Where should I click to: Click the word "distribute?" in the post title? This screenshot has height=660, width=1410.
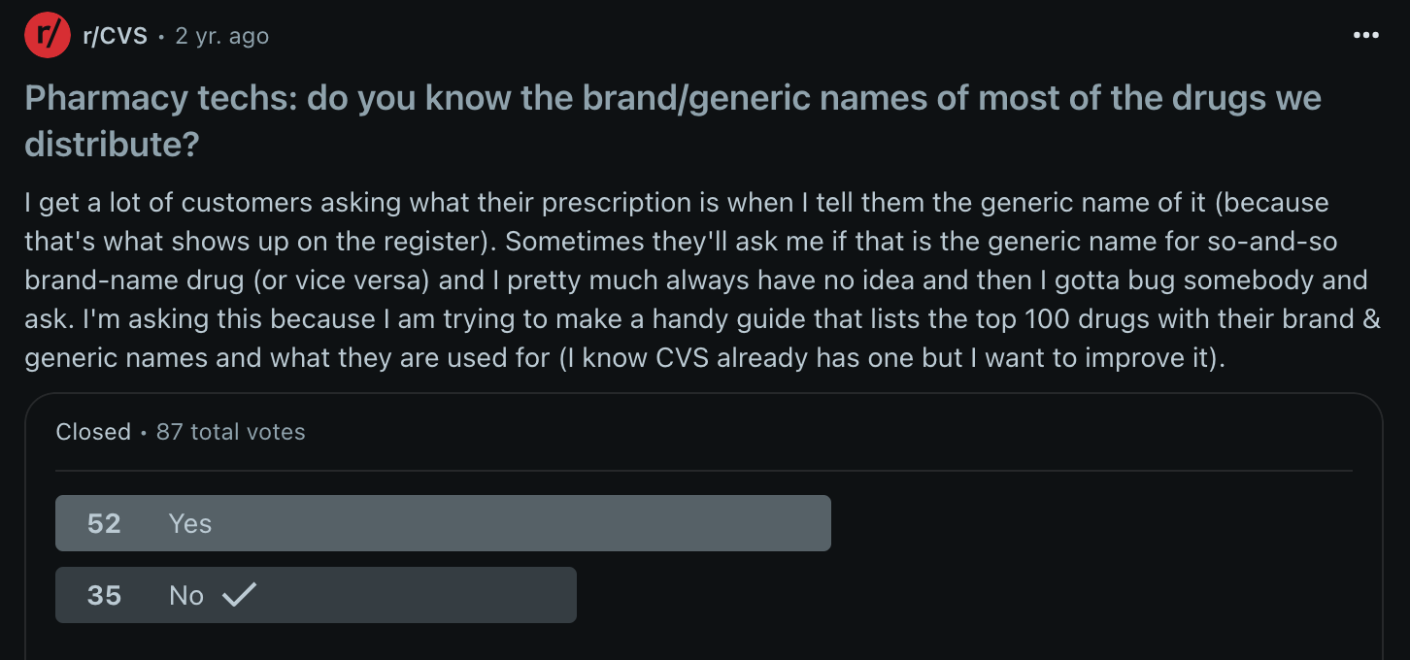[x=112, y=144]
